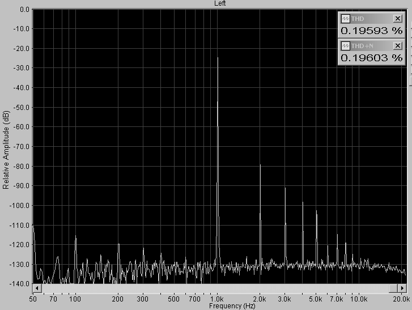This screenshot has width=412, height=310.
Task: Select the 0.19603 % THD+N value
Action: [371, 58]
